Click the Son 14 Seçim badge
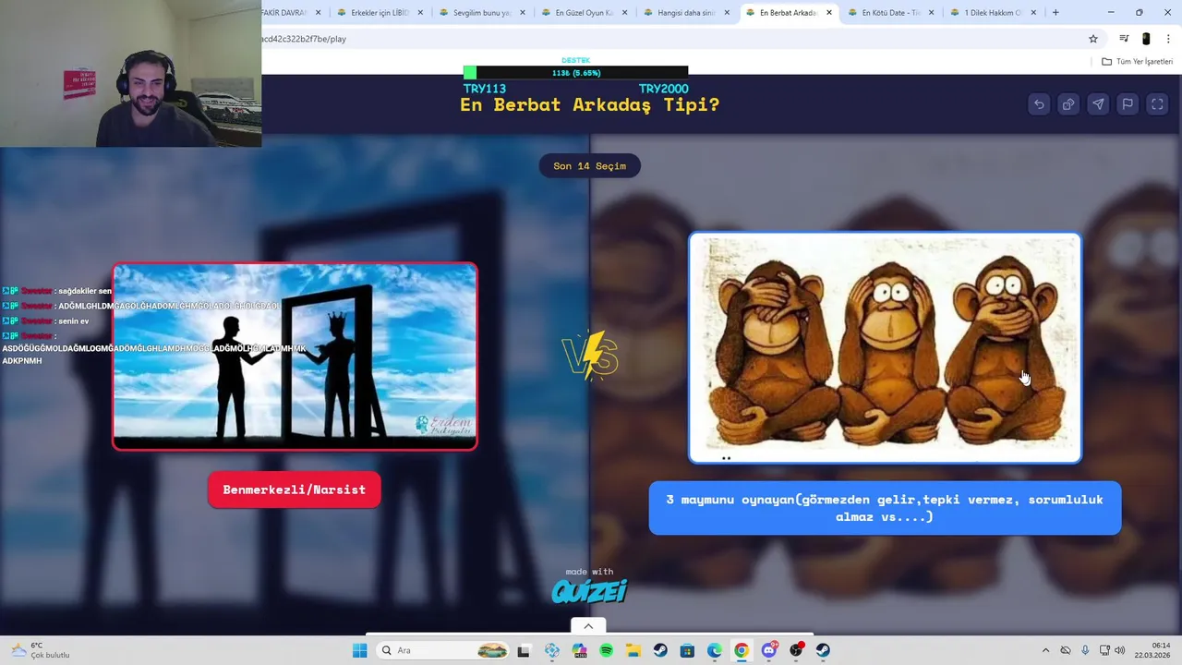The image size is (1182, 665). coord(589,166)
